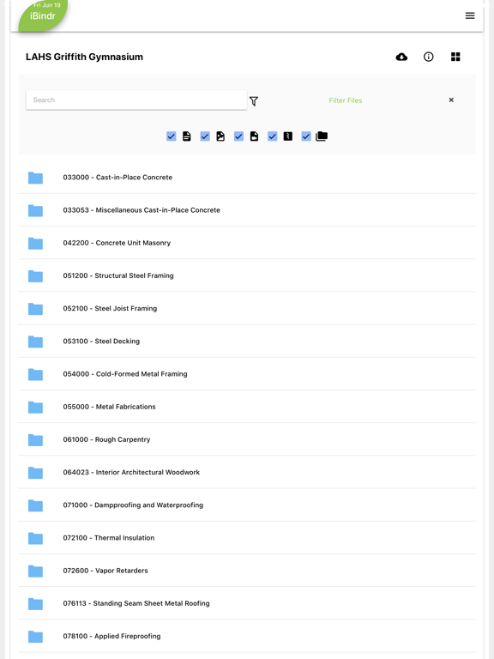Open the project info icon
Image resolution: width=494 pixels, height=659 pixels.
coord(429,57)
